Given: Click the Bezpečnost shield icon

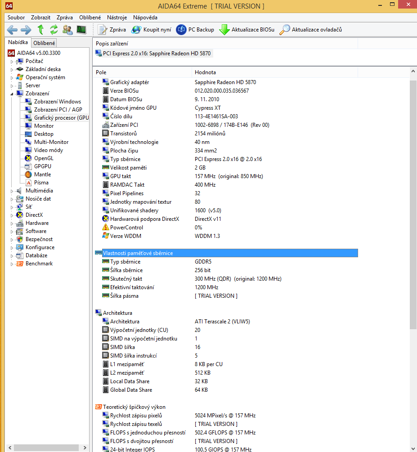Looking at the screenshot, I should (20, 239).
